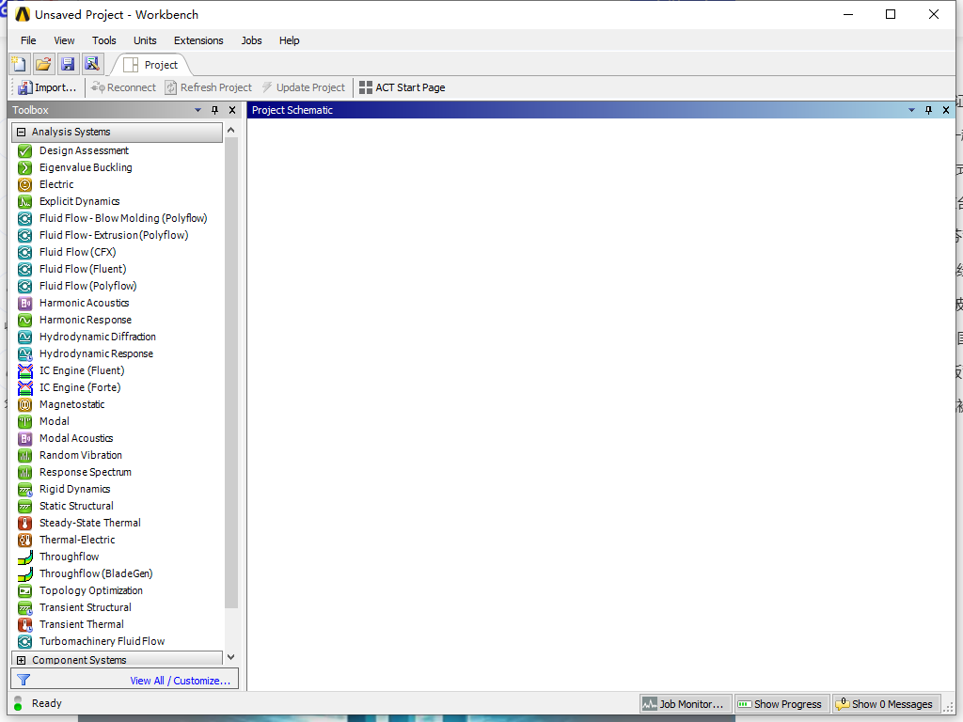This screenshot has width=963, height=722.
Task: Click the View All / Customize link
Action: 180,681
